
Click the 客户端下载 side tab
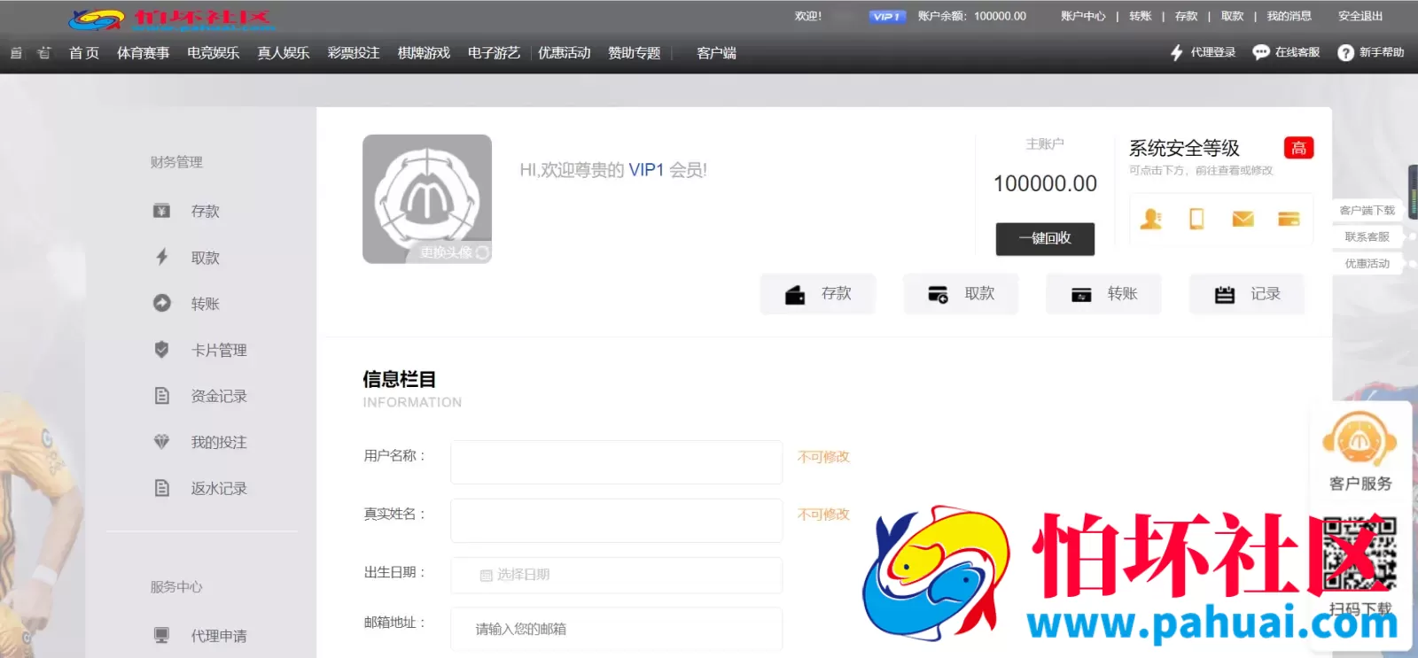pyautogui.click(x=1367, y=211)
